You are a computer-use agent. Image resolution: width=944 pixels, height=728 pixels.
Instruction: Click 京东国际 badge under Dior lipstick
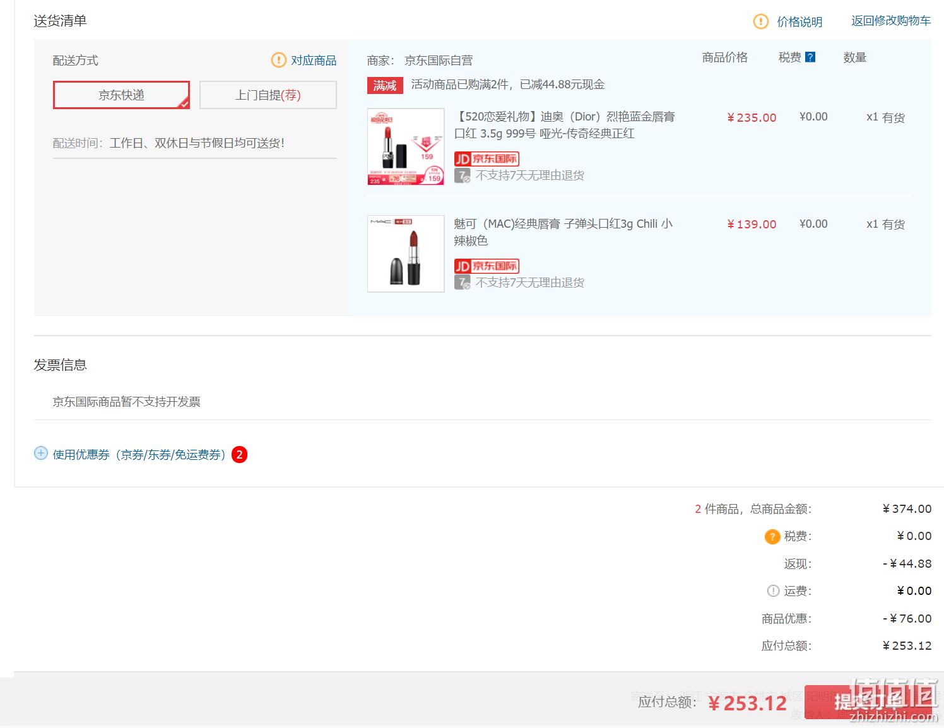[487, 159]
